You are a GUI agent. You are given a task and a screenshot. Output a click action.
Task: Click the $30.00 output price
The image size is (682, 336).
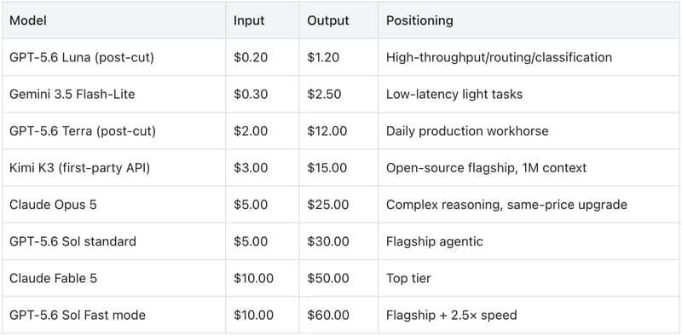click(x=328, y=241)
